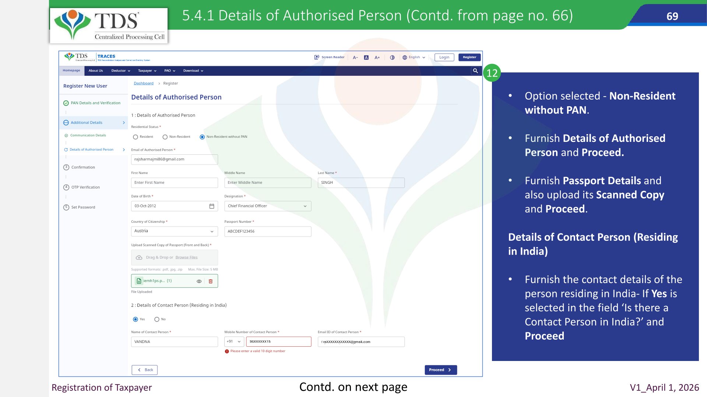The height and width of the screenshot is (397, 707).
Task: Decrease font size with A- icon
Action: pyautogui.click(x=355, y=57)
